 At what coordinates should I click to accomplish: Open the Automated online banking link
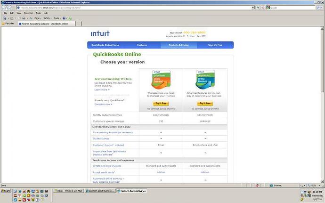(x=108, y=180)
